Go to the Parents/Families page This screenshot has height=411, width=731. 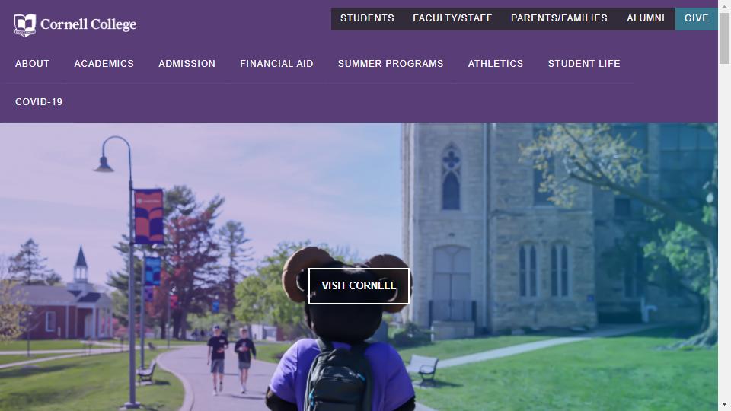click(559, 18)
